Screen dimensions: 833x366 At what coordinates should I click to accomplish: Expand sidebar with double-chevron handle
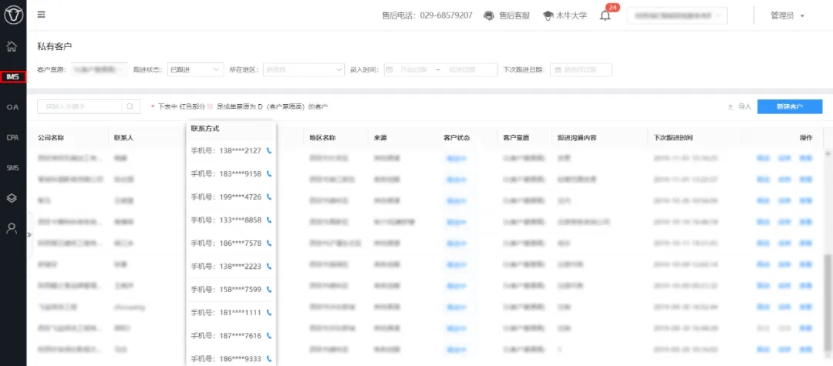point(29,234)
